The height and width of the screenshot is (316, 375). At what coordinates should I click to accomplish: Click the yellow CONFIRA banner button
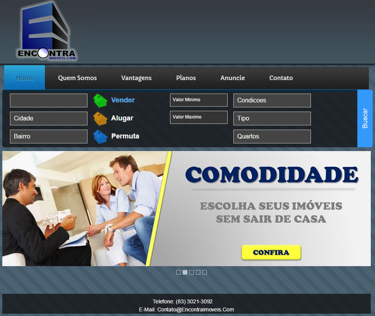click(x=271, y=253)
